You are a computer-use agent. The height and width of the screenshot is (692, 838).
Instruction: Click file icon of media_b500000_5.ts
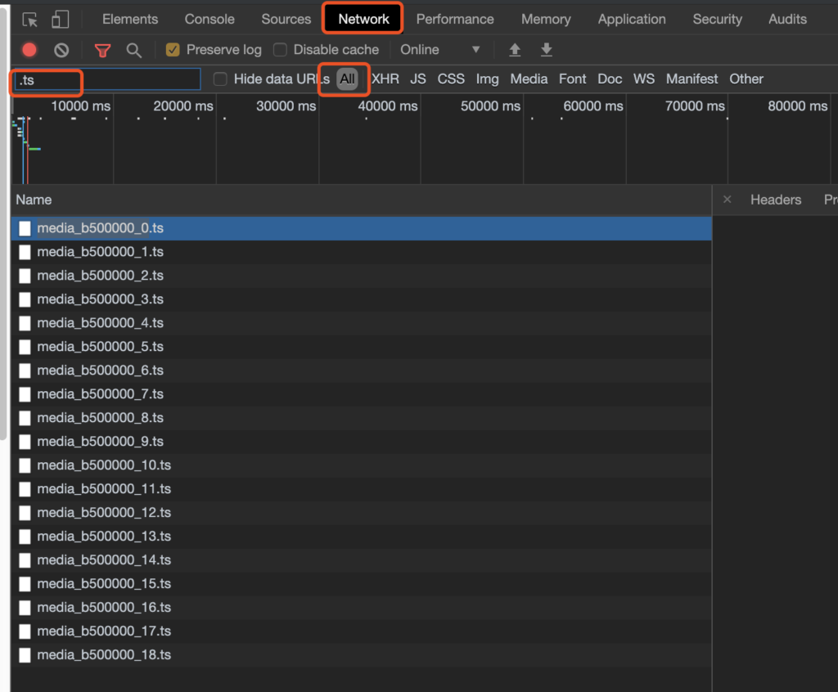pos(25,347)
